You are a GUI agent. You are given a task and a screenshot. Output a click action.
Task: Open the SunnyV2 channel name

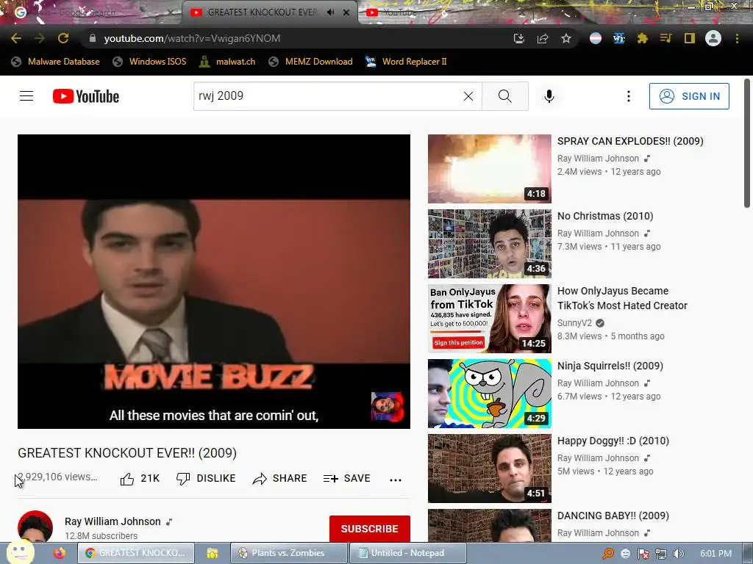pos(574,323)
